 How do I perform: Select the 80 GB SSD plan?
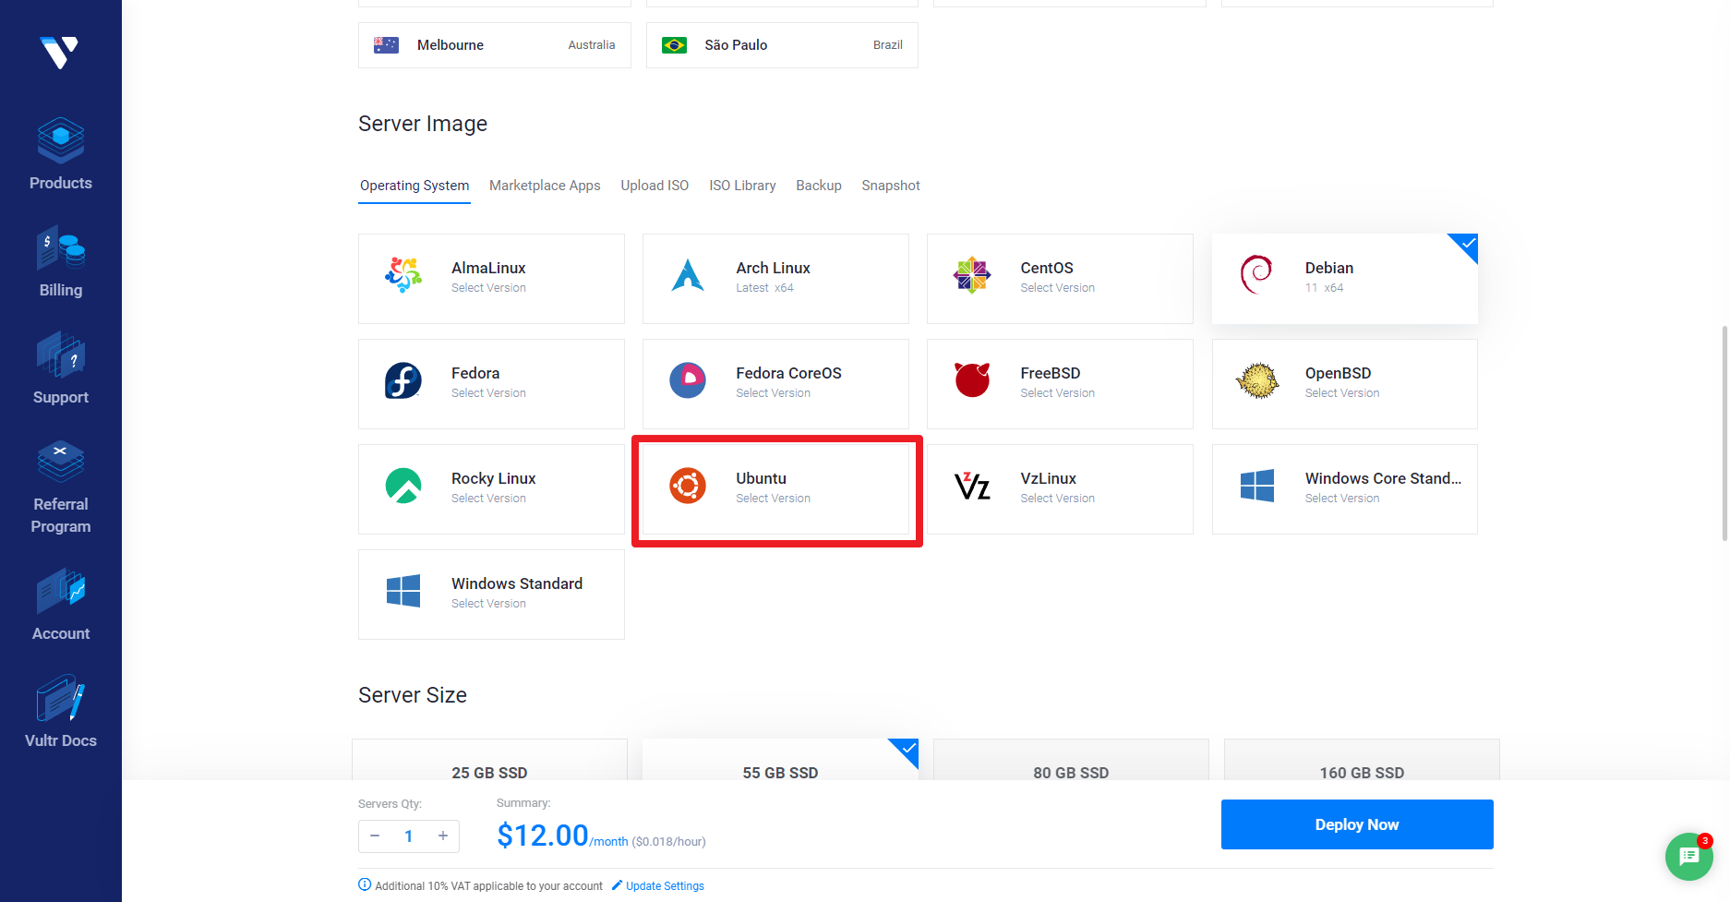point(1071,760)
